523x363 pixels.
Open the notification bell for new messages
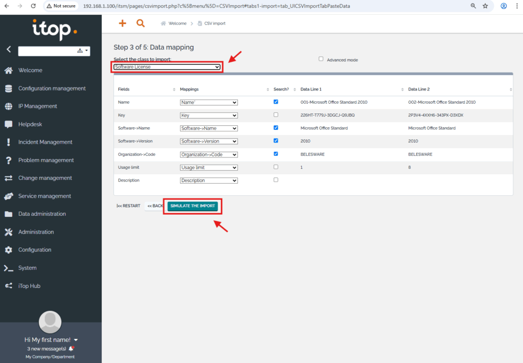point(71,348)
